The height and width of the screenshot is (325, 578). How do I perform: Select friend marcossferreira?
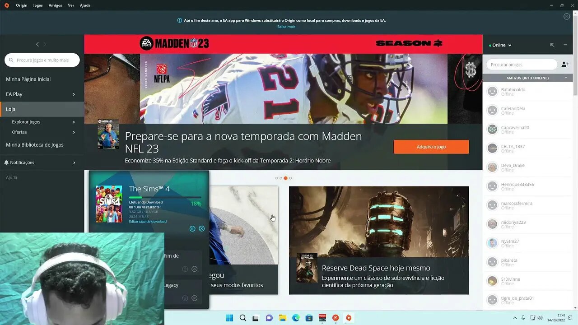point(528,205)
